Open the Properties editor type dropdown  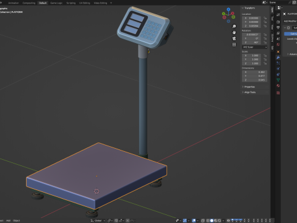[280, 8]
